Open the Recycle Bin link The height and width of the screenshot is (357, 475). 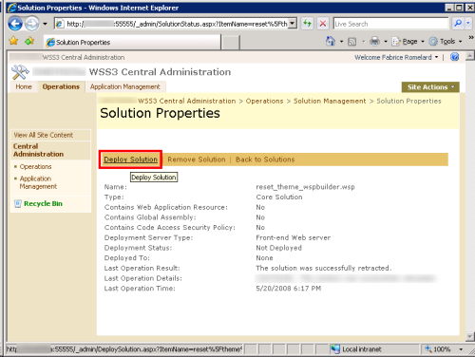(x=43, y=203)
